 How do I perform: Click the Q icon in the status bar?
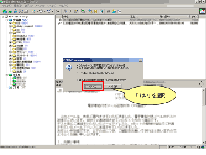click(x=199, y=147)
